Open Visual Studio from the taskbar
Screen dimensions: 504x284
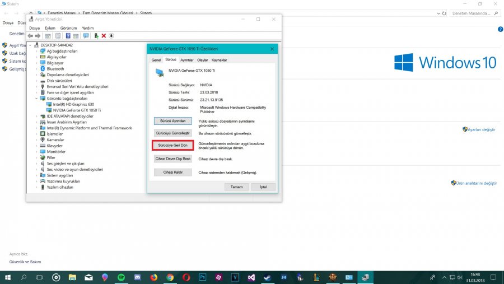tap(251, 277)
